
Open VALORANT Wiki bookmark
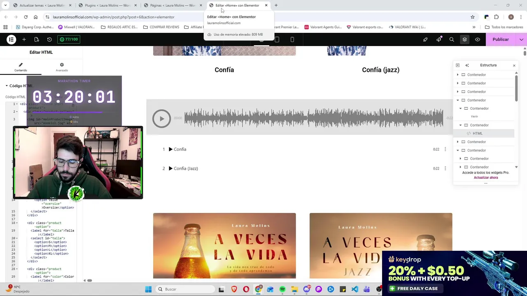pos(407,27)
